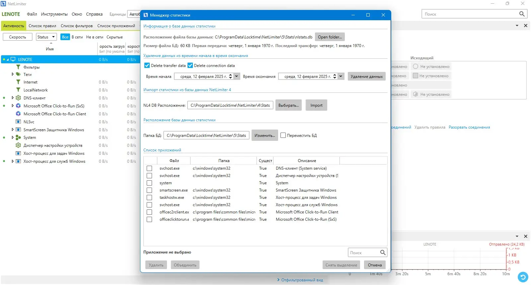Screen dimensions: 531x285
Task: Click the Удаление данных button
Action: pyautogui.click(x=367, y=76)
